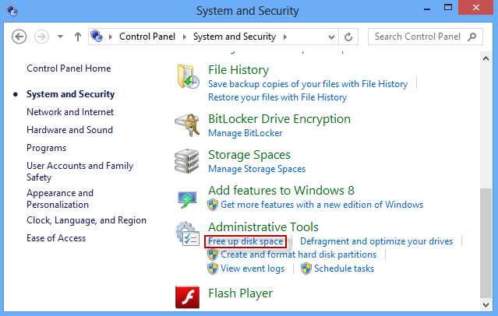Viewport: 498px width, 316px height.
Task: Open Manage BitLocker link
Action: point(245,133)
